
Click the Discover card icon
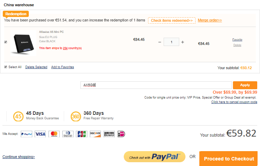click(x=95, y=134)
